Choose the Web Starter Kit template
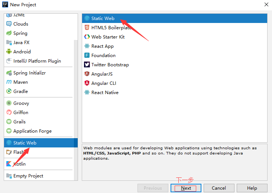This screenshot has width=272, height=193. (x=175, y=37)
